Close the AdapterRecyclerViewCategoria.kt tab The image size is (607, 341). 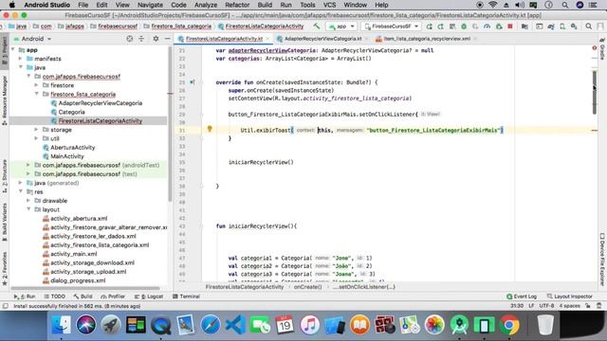pyautogui.click(x=367, y=39)
